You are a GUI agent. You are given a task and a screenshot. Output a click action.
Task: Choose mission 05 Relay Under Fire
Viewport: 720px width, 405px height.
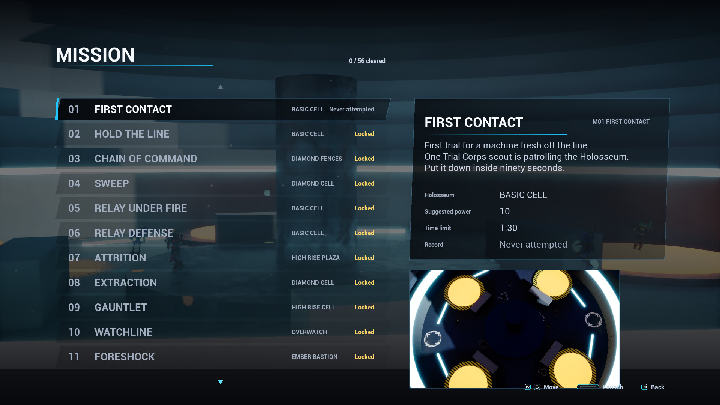pos(223,208)
